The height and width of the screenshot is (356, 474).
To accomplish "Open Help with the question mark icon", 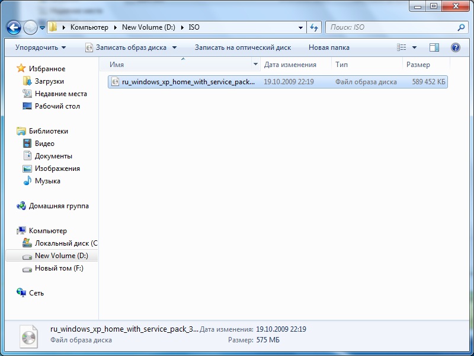I will (456, 47).
